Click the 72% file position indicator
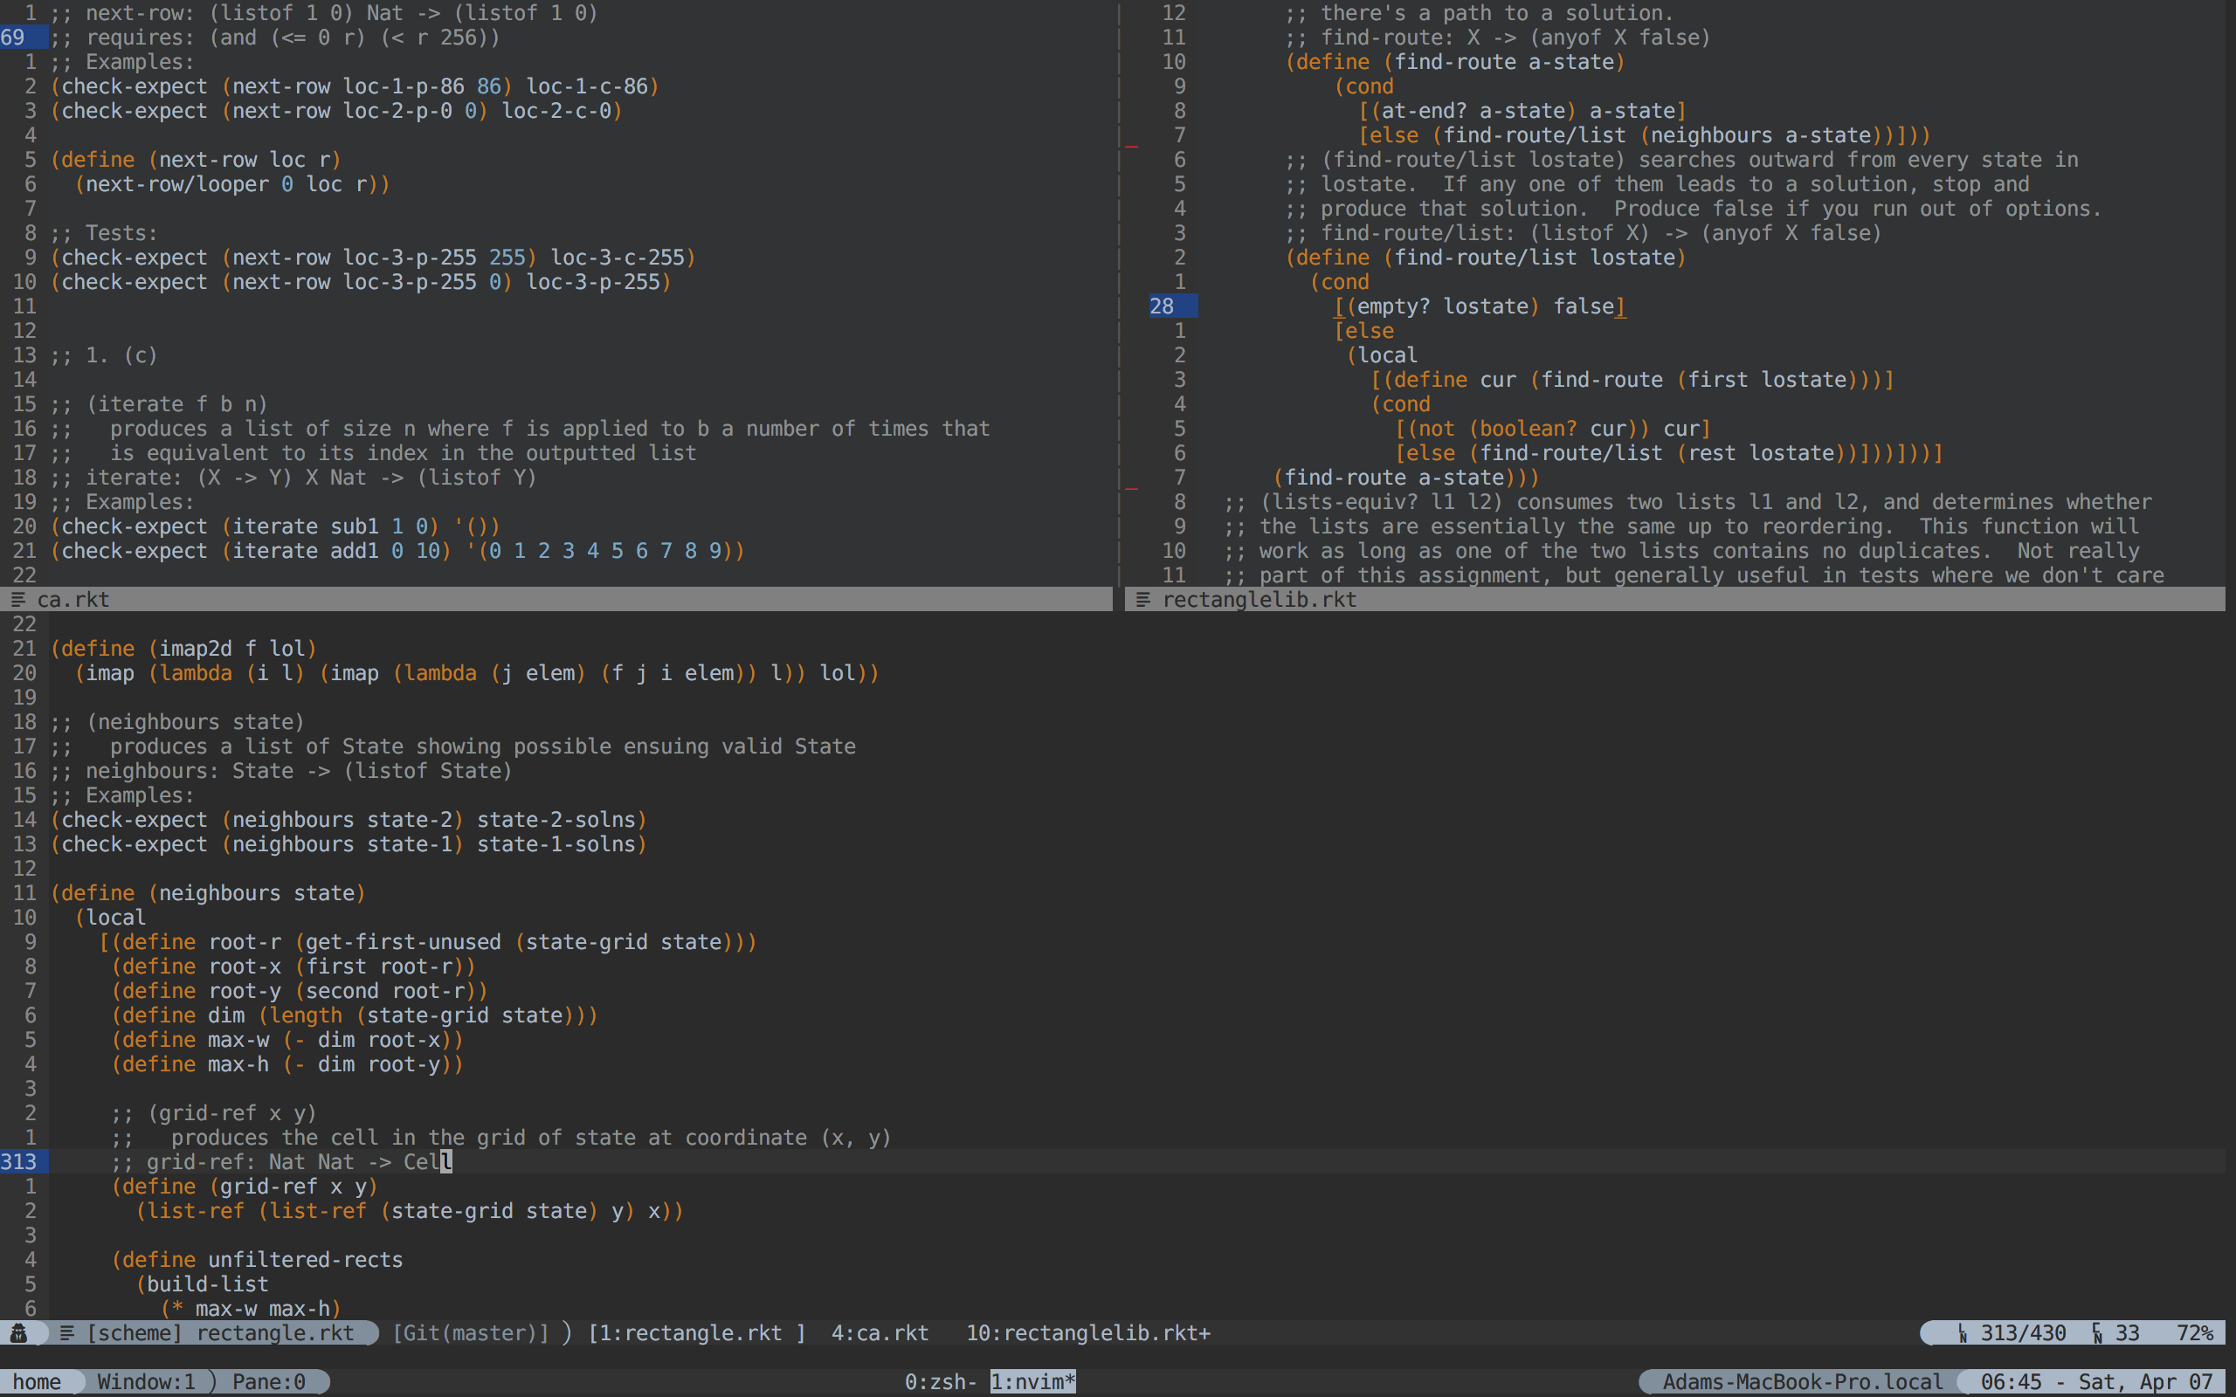The height and width of the screenshot is (1397, 2236). tap(2194, 1332)
